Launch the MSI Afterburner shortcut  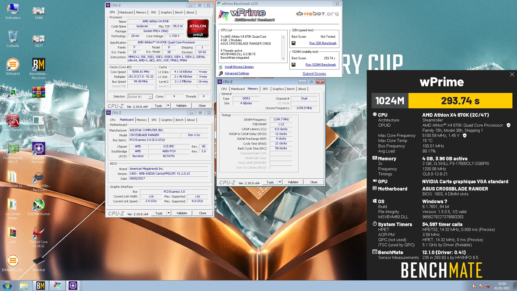point(39,207)
